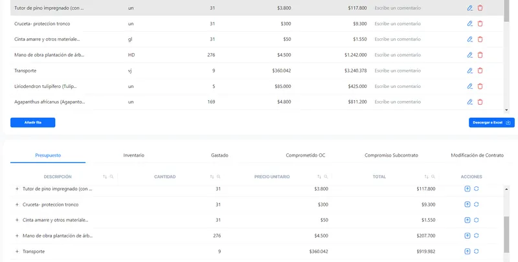Select the HD unit cell
518x262 pixels.
(131, 55)
